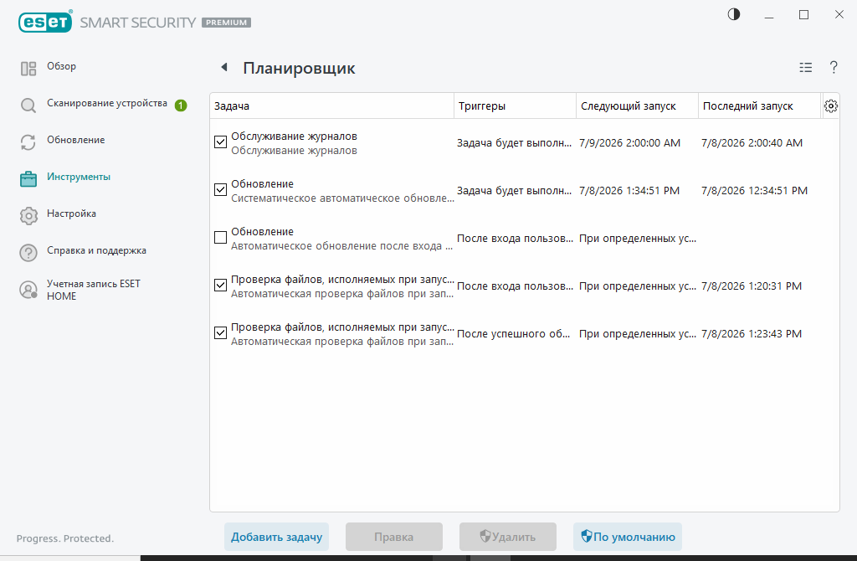Image resolution: width=857 pixels, height=561 pixels.
Task: Uncheck the Систематическое автоматическое обновление task checkbox
Action: (220, 190)
